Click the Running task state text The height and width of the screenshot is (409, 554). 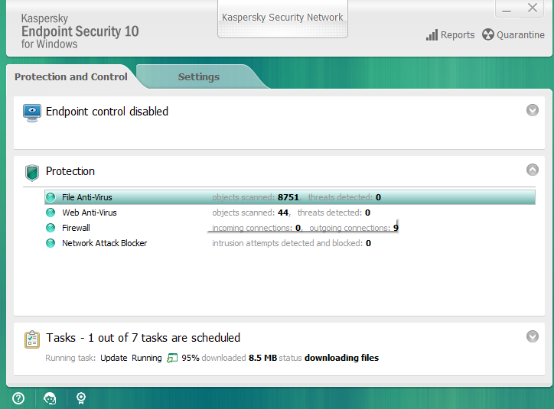(147, 358)
